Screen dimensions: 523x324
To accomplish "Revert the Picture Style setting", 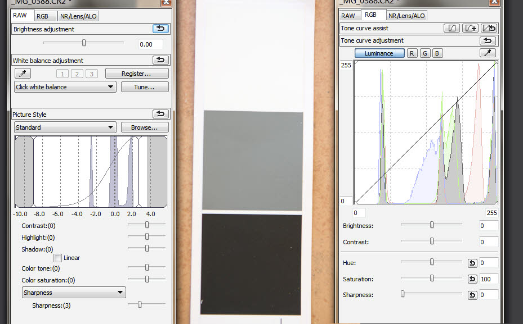I will (x=160, y=114).
